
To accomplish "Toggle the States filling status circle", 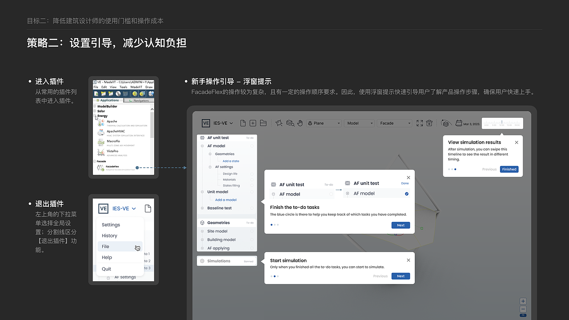I will 252,185.
